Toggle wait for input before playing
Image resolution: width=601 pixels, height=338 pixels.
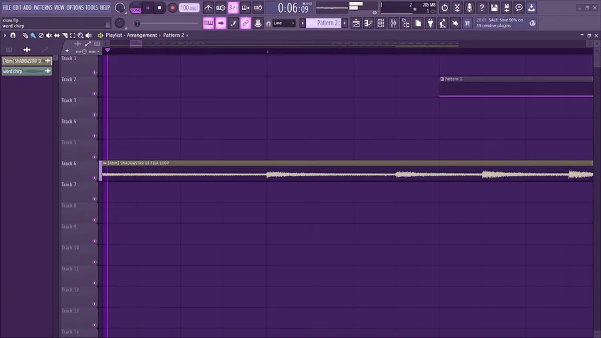[x=221, y=7]
